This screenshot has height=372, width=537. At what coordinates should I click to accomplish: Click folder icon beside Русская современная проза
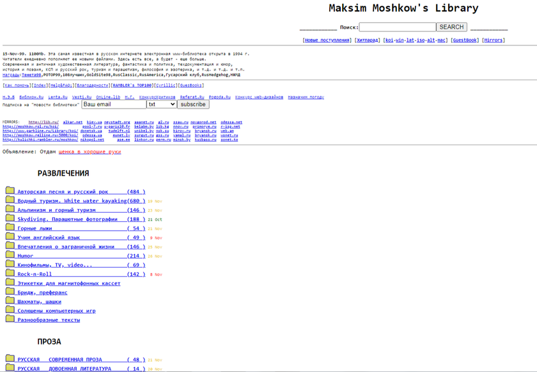coord(10,359)
